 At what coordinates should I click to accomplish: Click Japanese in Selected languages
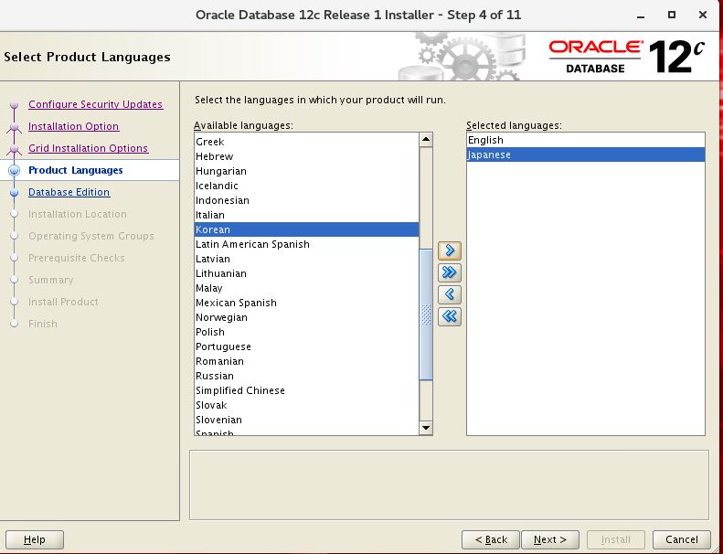(x=586, y=155)
